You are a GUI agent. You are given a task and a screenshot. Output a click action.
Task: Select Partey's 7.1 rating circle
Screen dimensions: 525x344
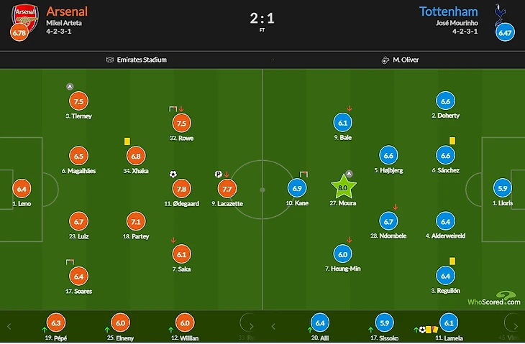coord(136,221)
